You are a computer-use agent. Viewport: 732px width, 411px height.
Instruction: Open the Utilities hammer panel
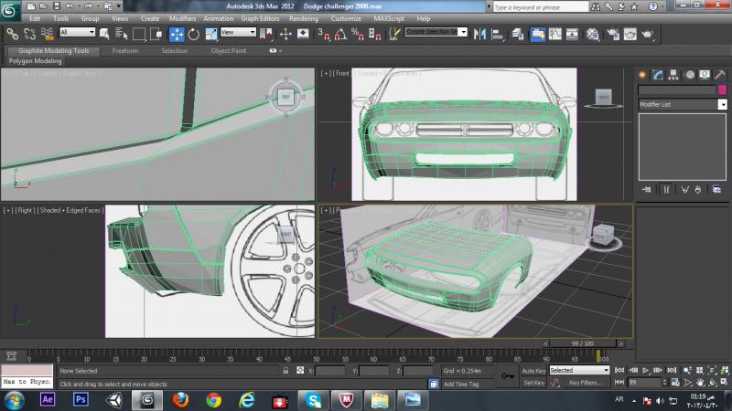coord(719,74)
